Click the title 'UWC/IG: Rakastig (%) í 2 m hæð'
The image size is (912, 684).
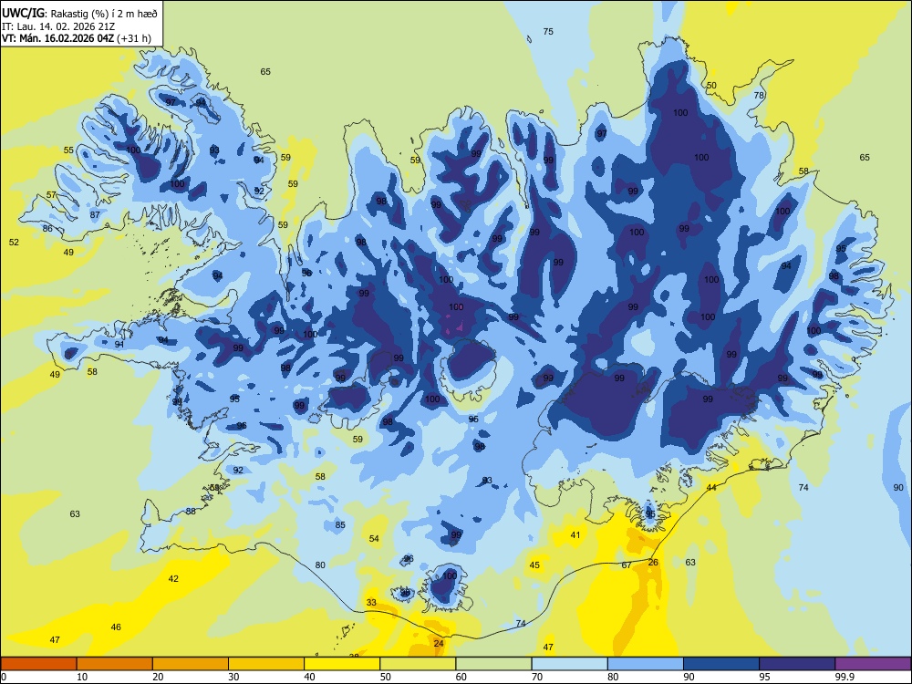(79, 13)
